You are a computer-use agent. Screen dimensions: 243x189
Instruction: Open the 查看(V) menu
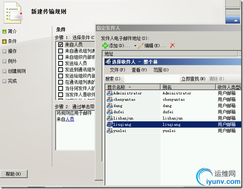point(139,70)
